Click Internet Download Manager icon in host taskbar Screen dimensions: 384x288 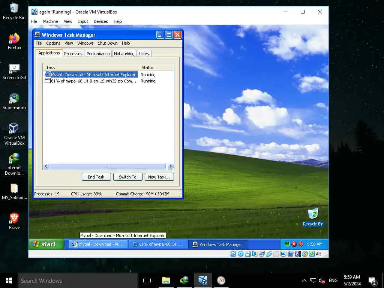[184, 280]
